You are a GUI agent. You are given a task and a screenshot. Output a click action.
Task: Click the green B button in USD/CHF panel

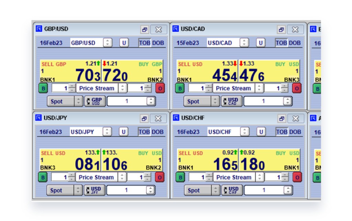[x=180, y=177]
